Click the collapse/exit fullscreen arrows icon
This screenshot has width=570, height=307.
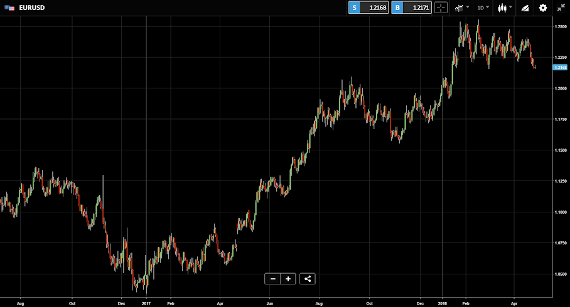tap(561, 8)
